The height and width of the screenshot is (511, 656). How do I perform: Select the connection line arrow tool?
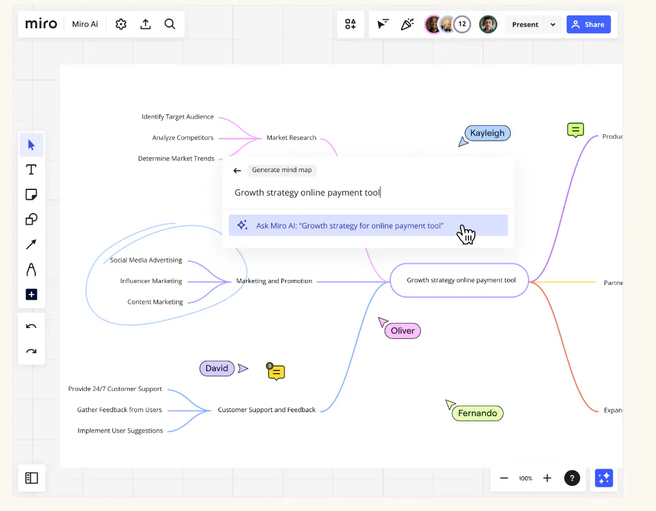[31, 244]
